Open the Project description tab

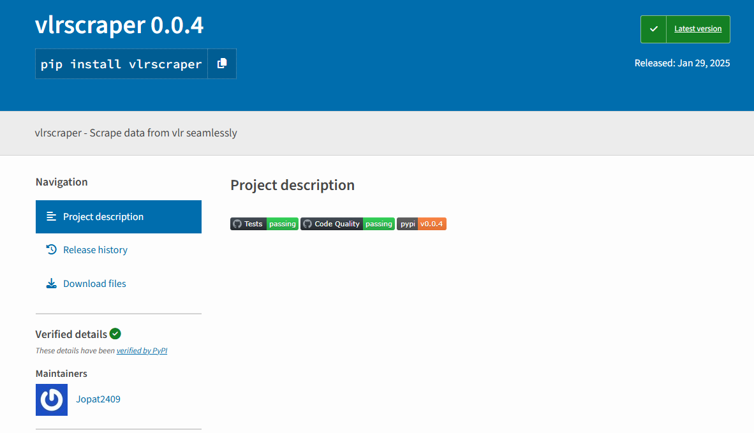tap(118, 217)
